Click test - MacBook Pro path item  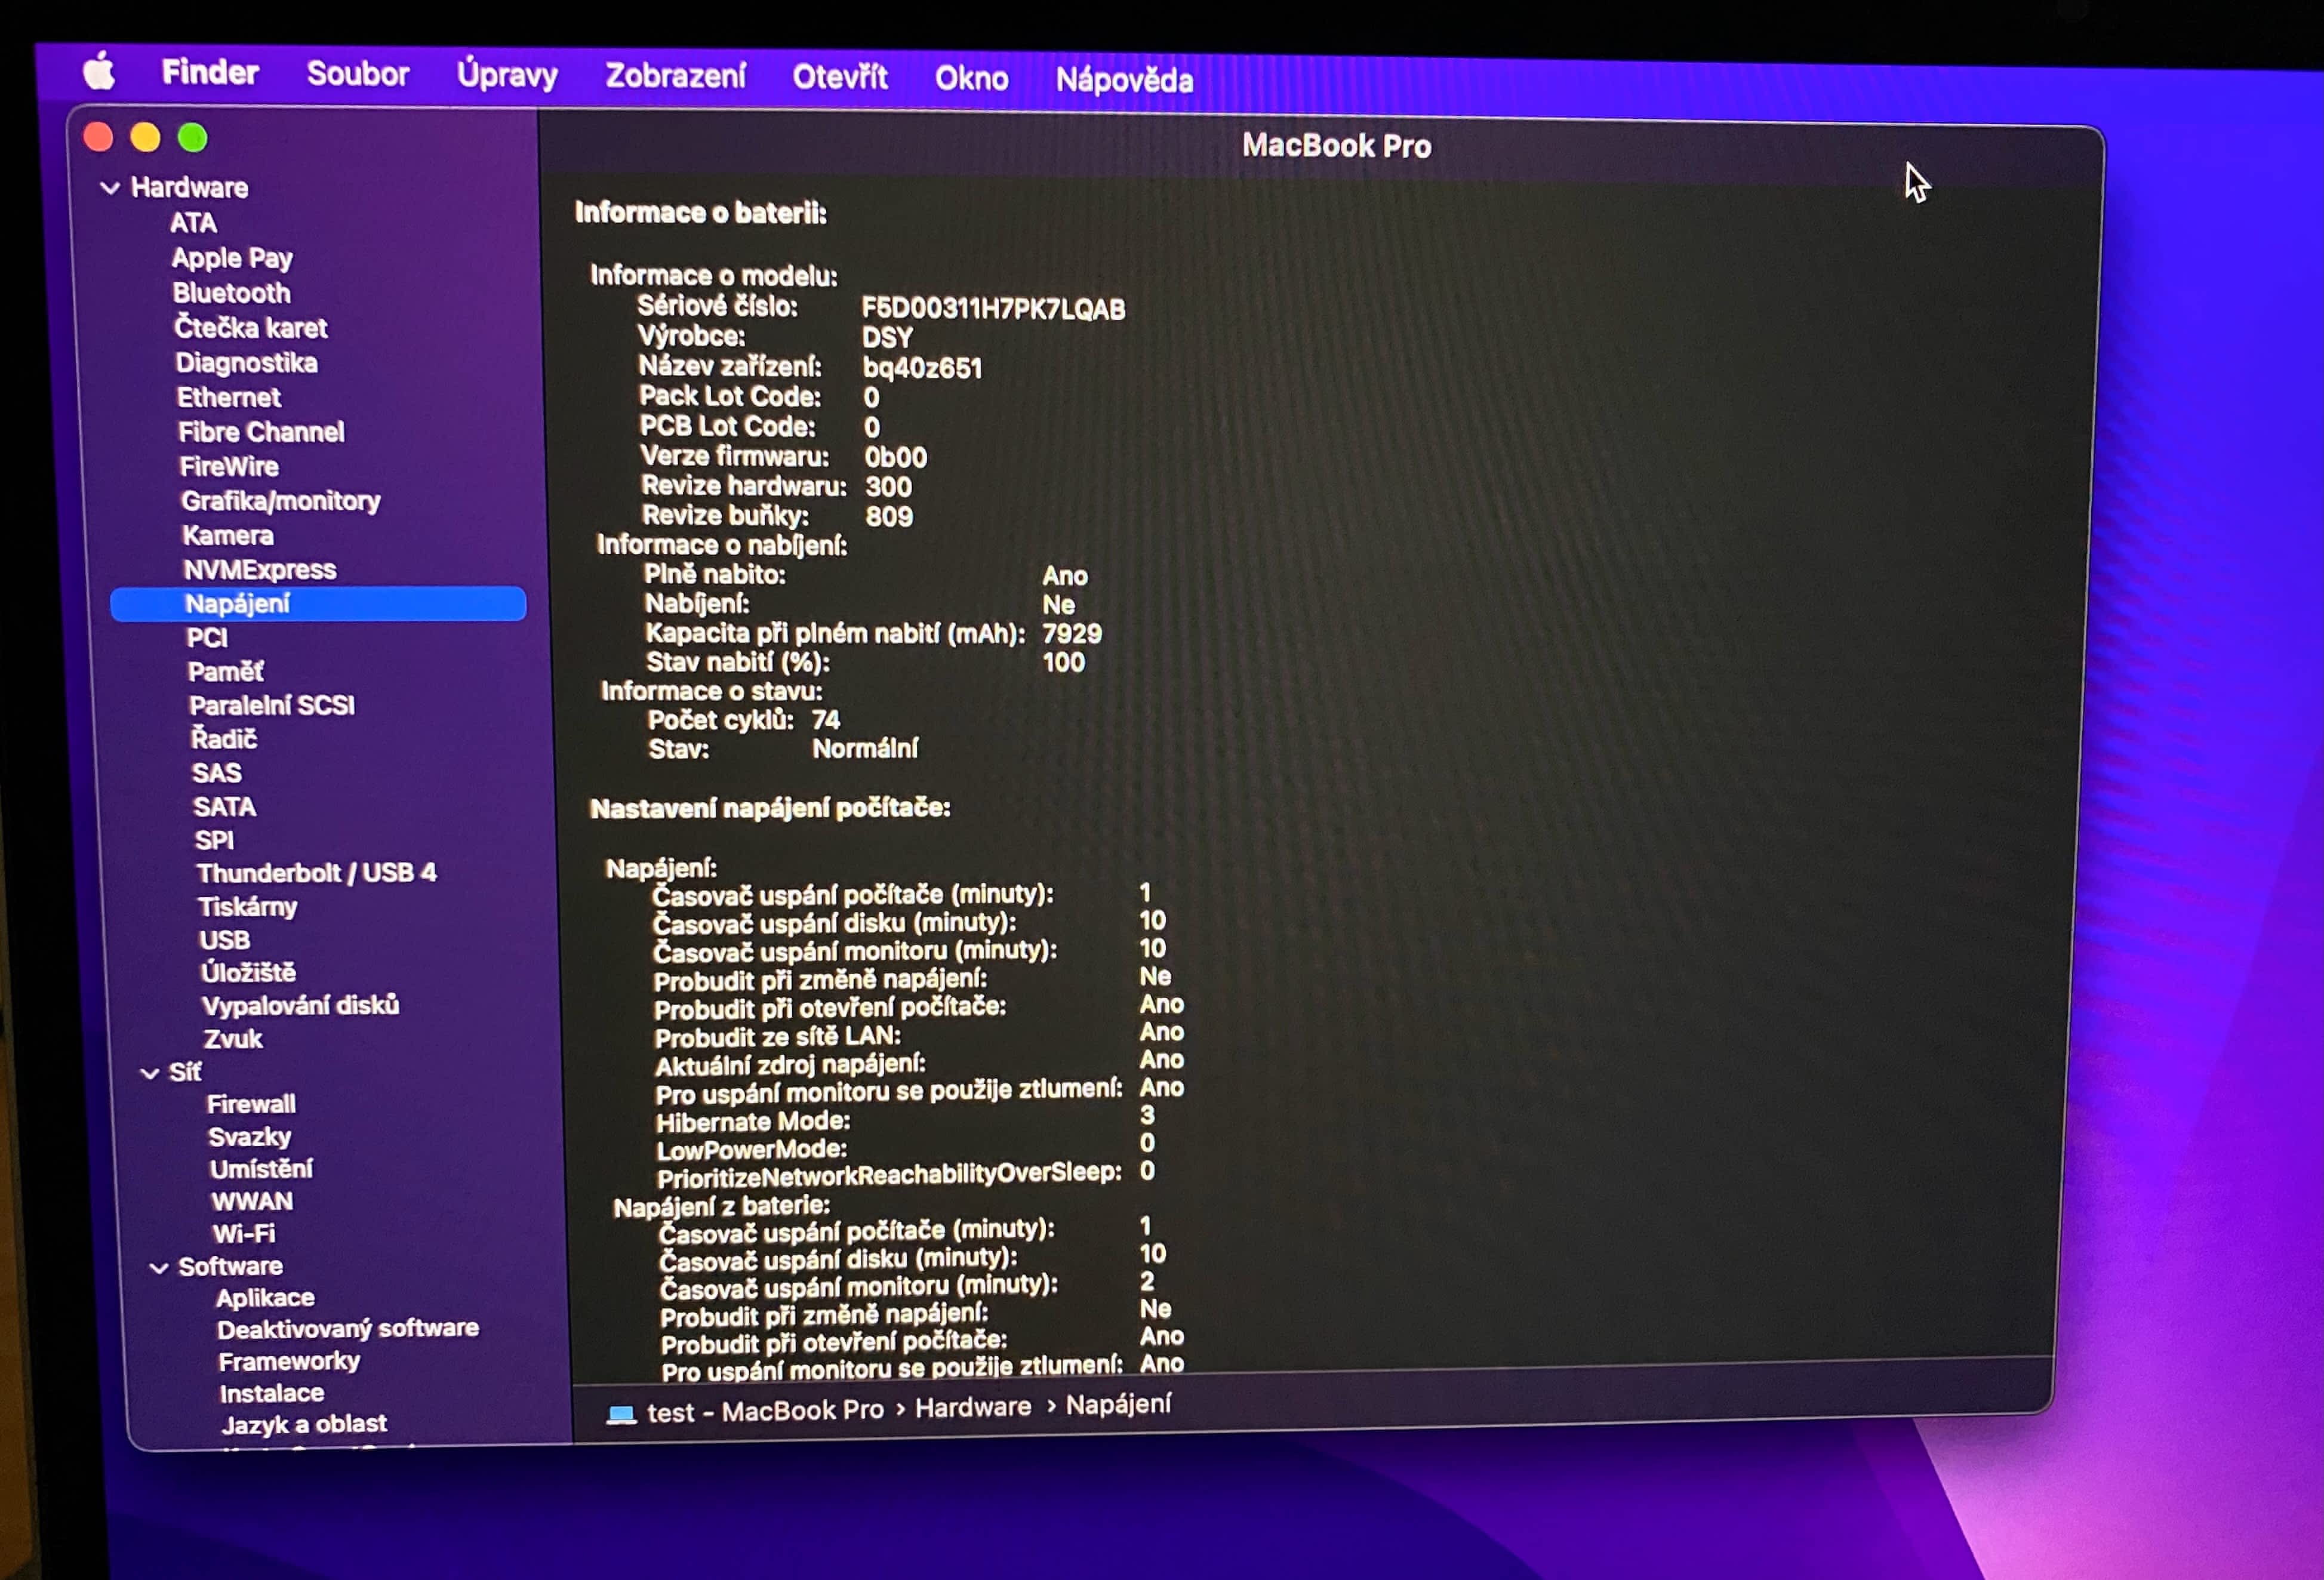tap(765, 1411)
